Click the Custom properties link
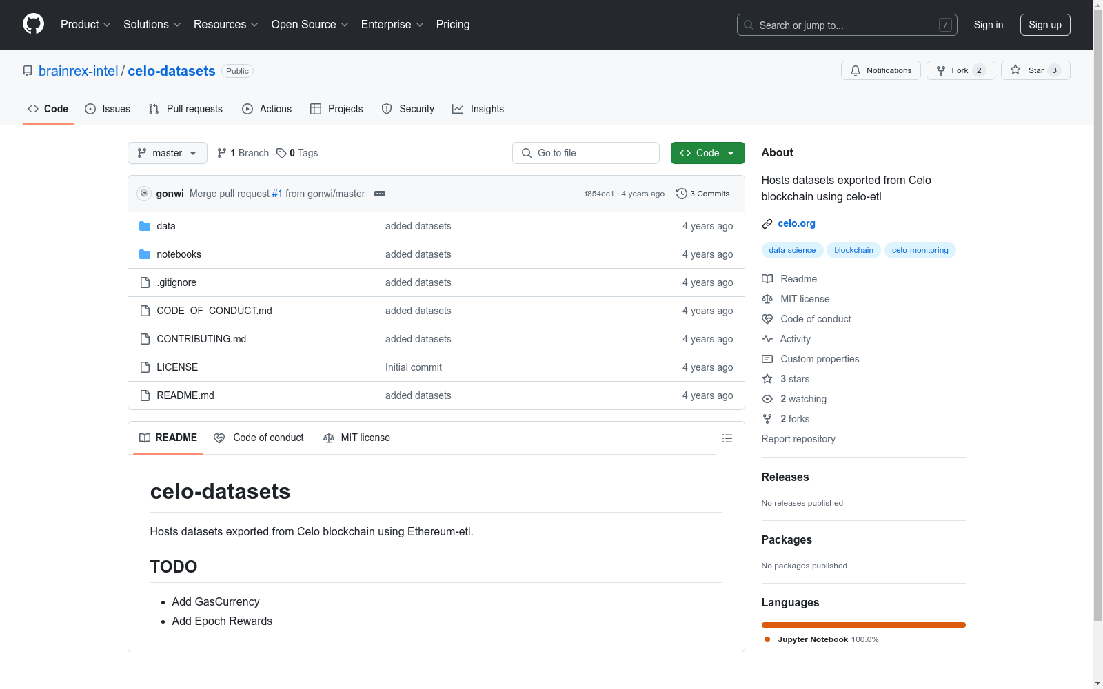The width and height of the screenshot is (1103, 689). tap(820, 359)
